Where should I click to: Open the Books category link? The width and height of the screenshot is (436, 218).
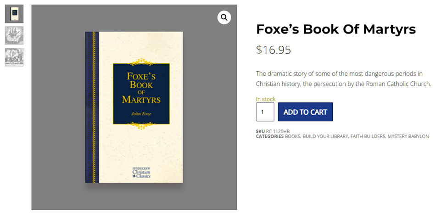point(292,136)
